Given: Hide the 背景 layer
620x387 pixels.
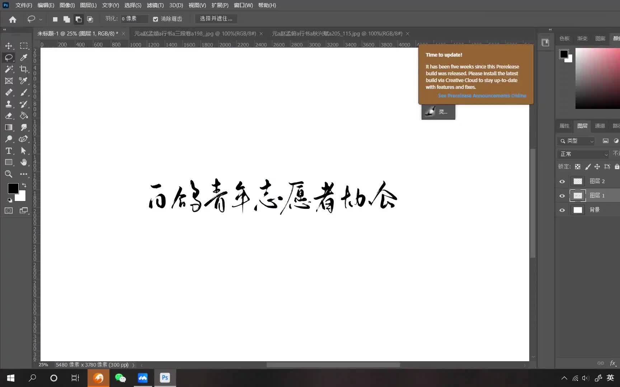Looking at the screenshot, I should coord(562,210).
